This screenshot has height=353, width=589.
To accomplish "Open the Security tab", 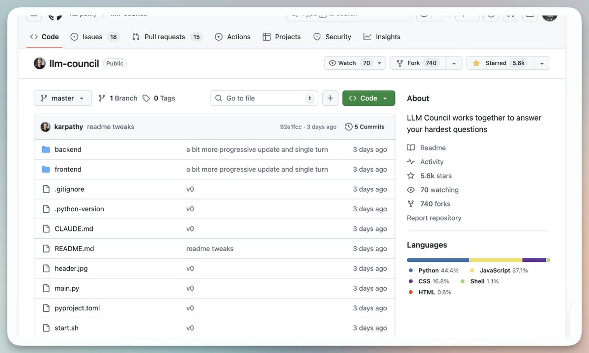I will point(333,37).
